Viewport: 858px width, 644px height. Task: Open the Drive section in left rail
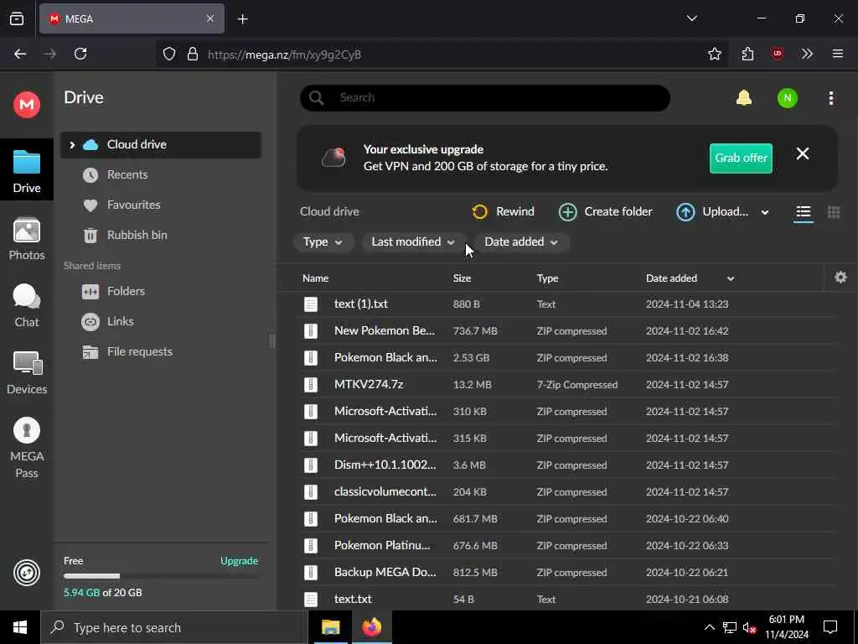[26, 171]
